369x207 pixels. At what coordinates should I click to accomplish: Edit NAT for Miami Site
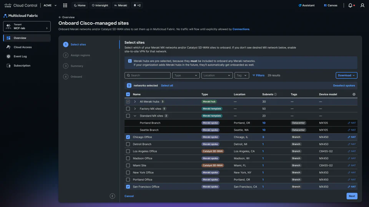[352, 166]
